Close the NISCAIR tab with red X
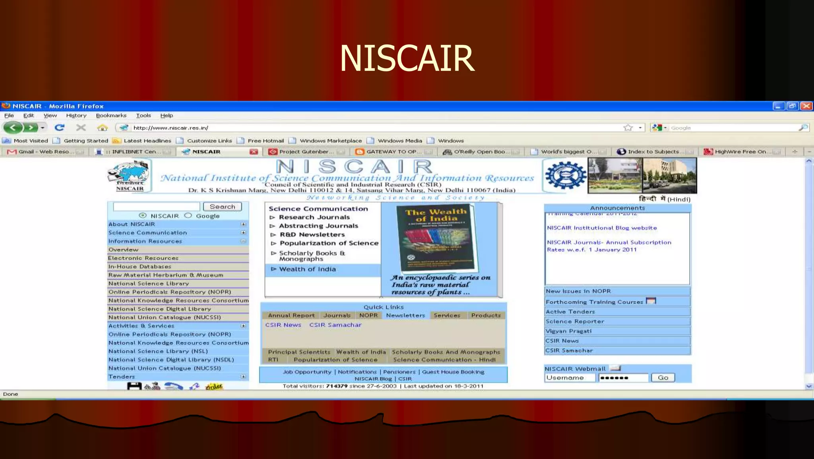This screenshot has width=814, height=459. tap(254, 151)
